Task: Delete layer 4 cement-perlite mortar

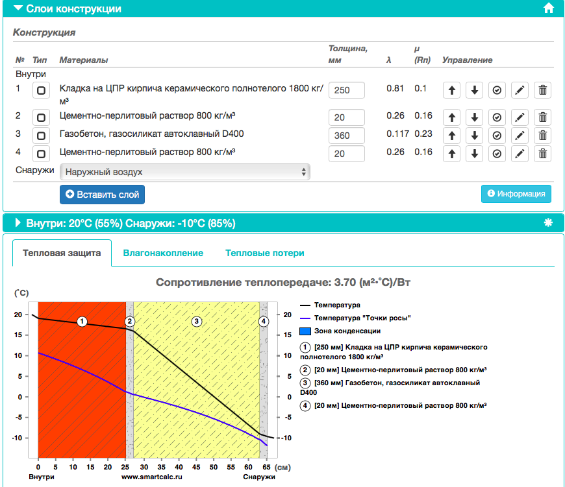Action: [542, 154]
